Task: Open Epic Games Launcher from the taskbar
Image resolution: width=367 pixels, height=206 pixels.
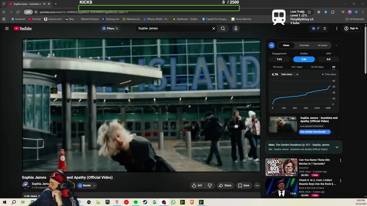Action: click(108, 202)
